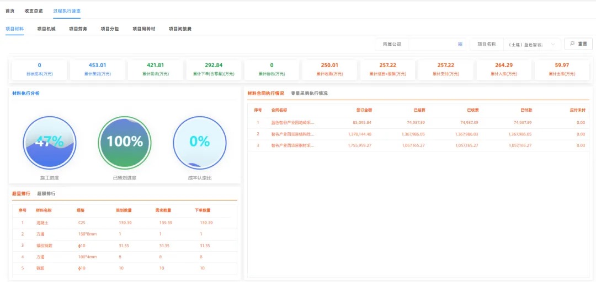Switch to the 收支总览 tab
596x282 pixels.
[x=34, y=10]
